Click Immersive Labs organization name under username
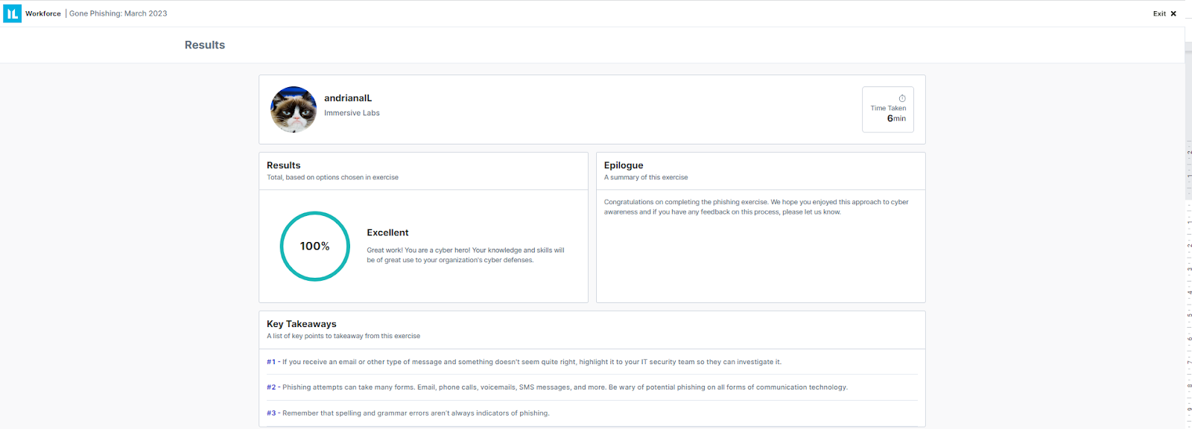This screenshot has width=1192, height=429. point(352,113)
